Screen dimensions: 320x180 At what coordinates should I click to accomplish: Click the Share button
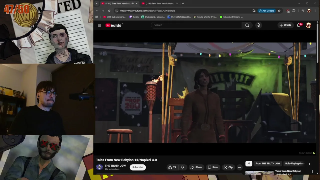196,167
